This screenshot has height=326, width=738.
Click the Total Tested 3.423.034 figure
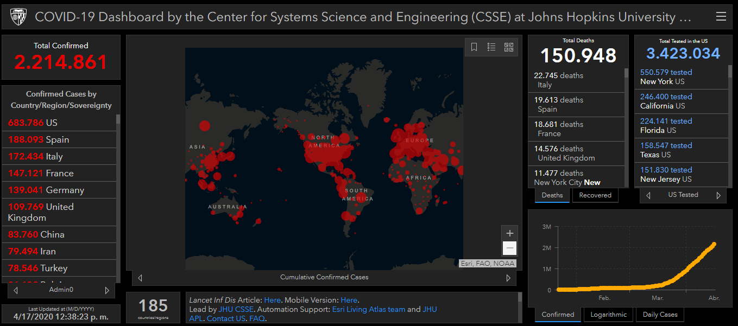683,54
